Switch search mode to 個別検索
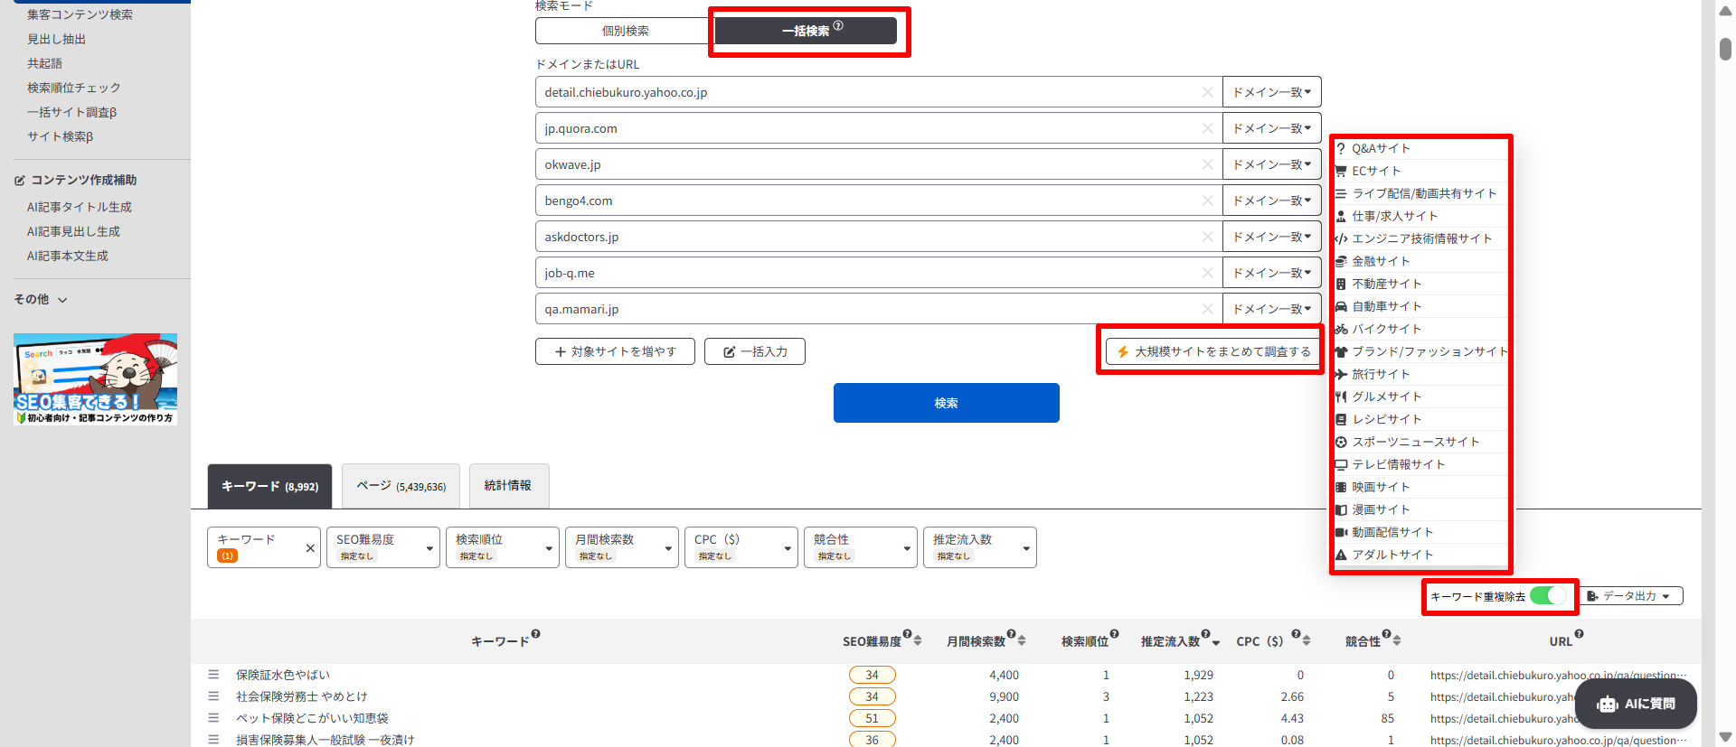Screen dimensions: 1736x747 click(625, 31)
